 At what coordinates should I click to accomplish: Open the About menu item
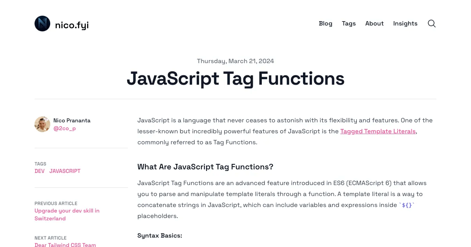coord(374,24)
